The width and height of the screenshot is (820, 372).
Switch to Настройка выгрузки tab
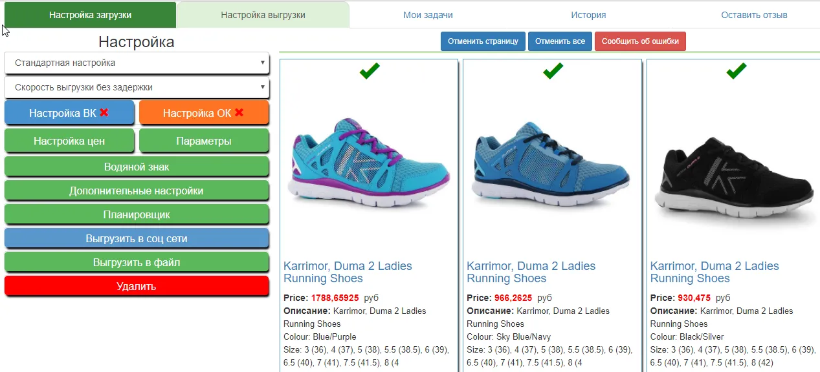[x=263, y=15]
